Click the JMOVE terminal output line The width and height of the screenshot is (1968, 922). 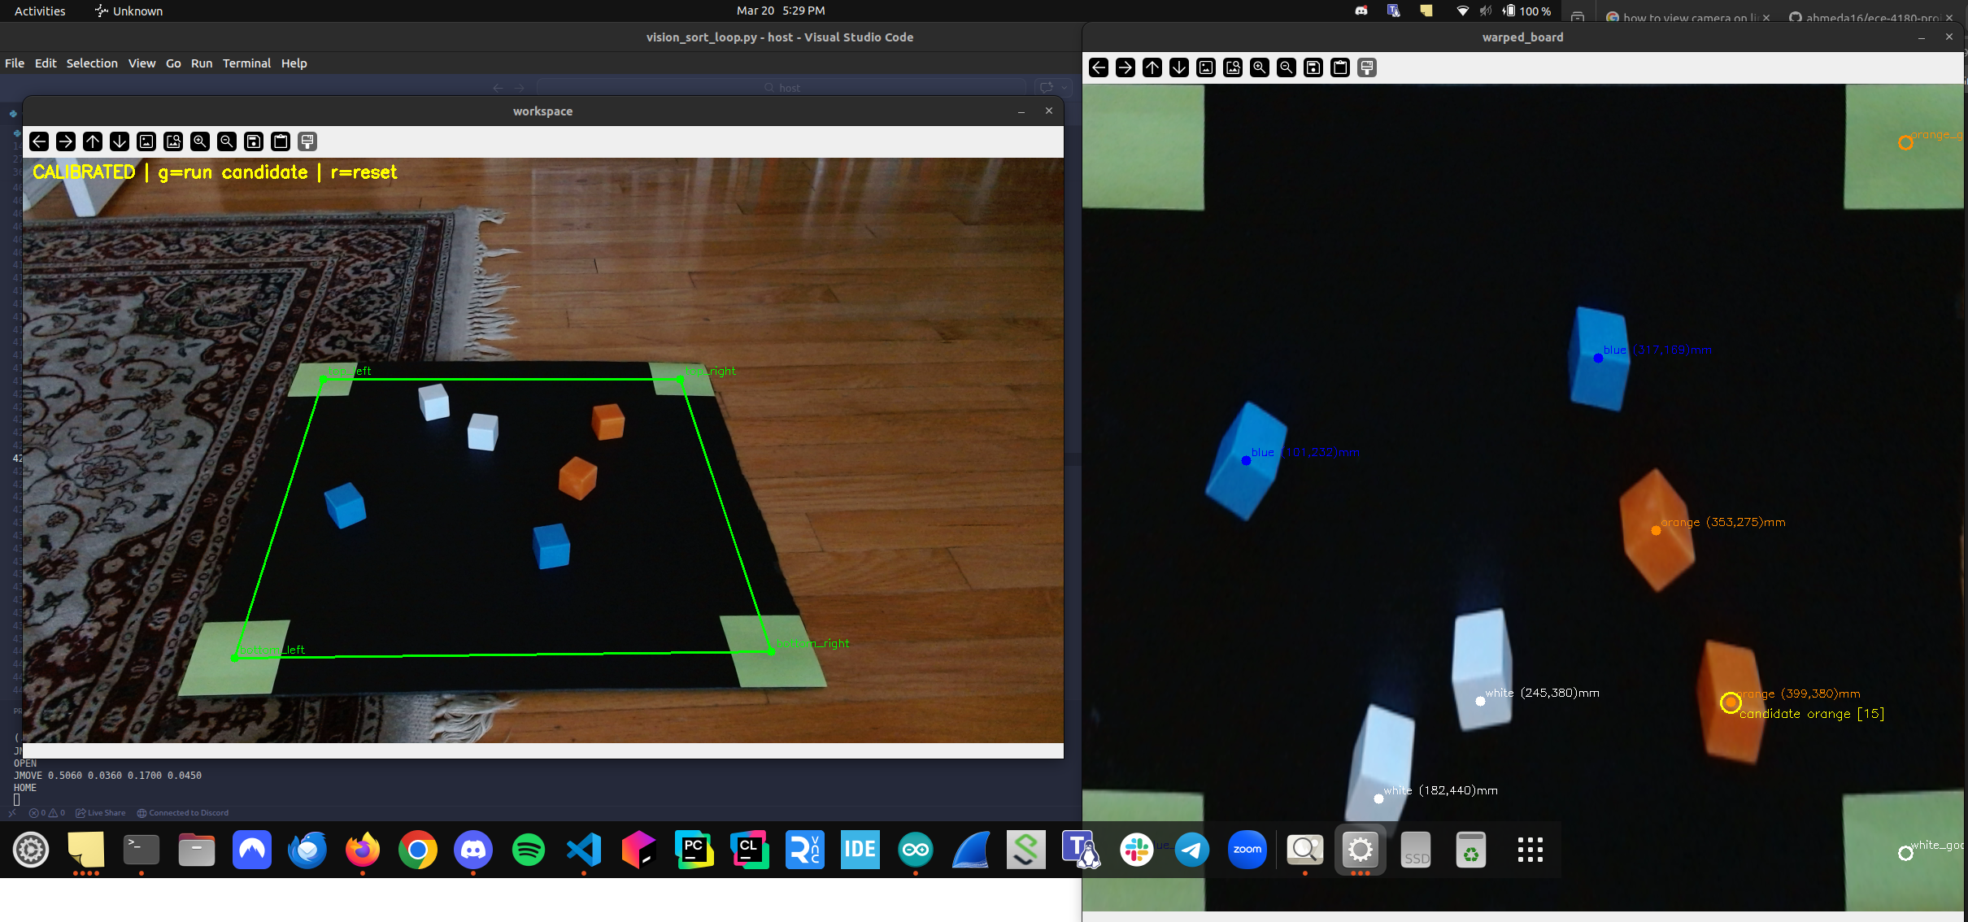[107, 776]
